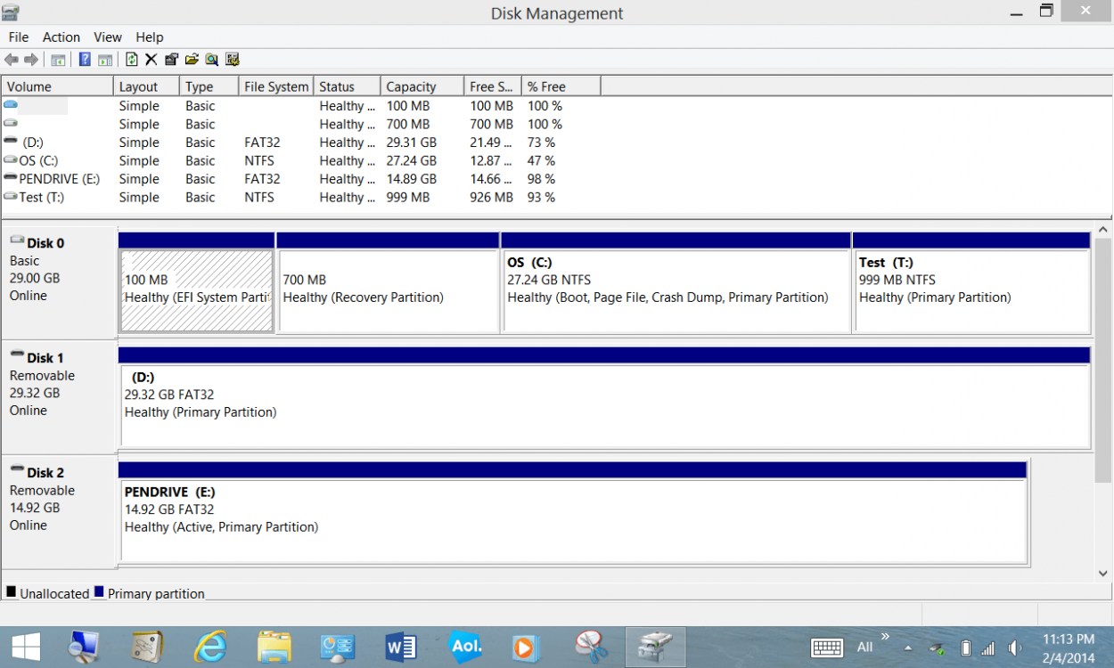1114x668 pixels.
Task: Open Microsoft Word from the taskbar
Action: (x=400, y=647)
